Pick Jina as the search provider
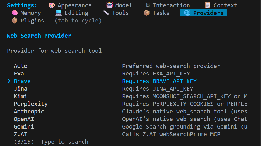Screen dimensions: 261x146 [21, 89]
